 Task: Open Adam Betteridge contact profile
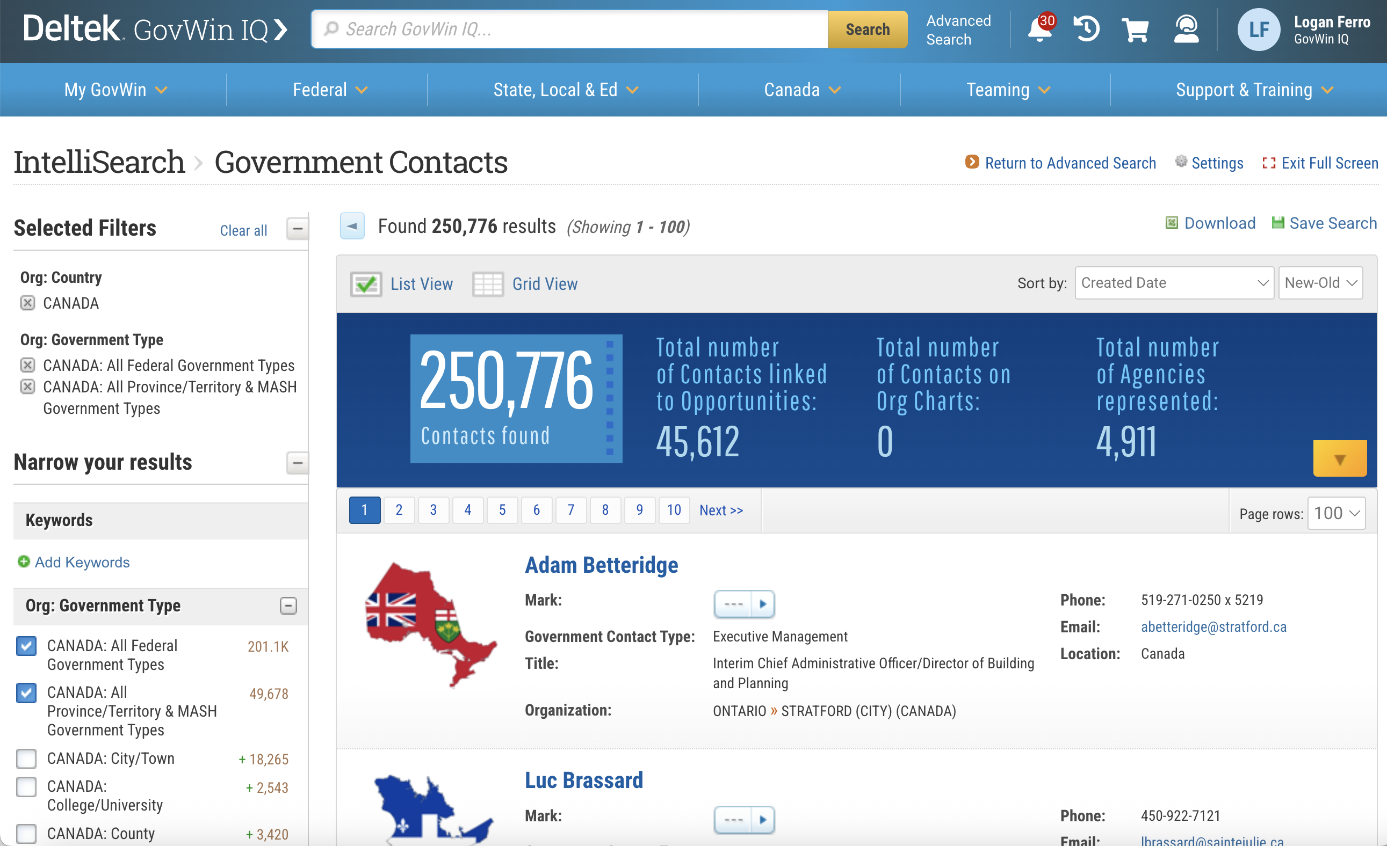[x=601, y=564]
